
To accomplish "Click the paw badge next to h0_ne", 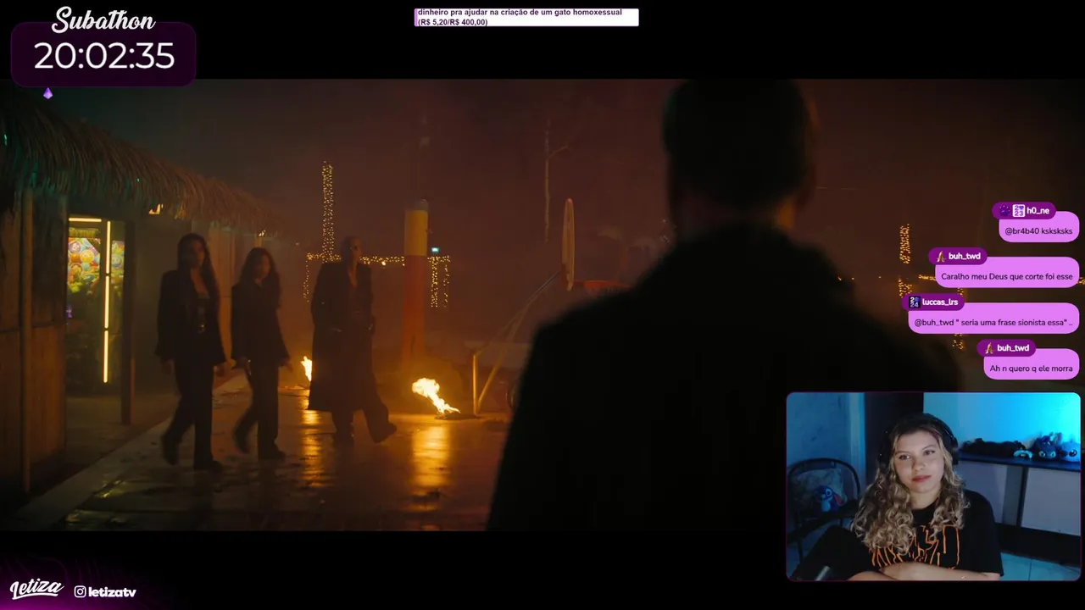I will point(1004,211).
